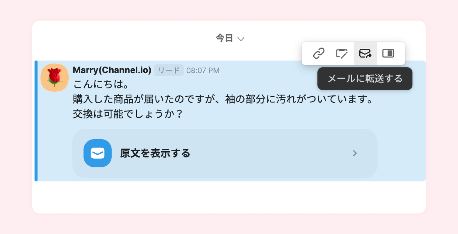Click empty space right of 原文を表示する card
The image size is (458, 234).
tap(401, 153)
